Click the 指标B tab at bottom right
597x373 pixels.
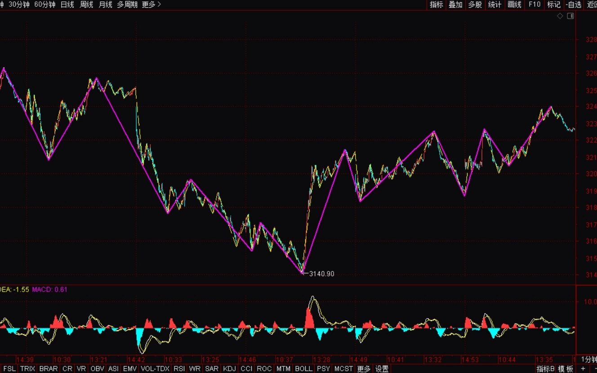[545, 369]
